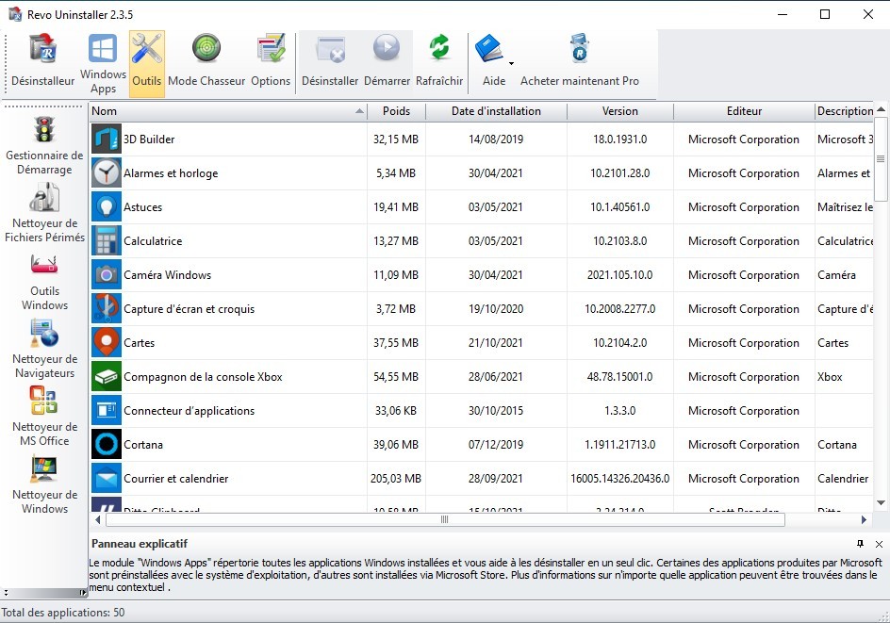Select the Alarmes et horloge icon
Image resolution: width=890 pixels, height=623 pixels.
pyautogui.click(x=107, y=173)
